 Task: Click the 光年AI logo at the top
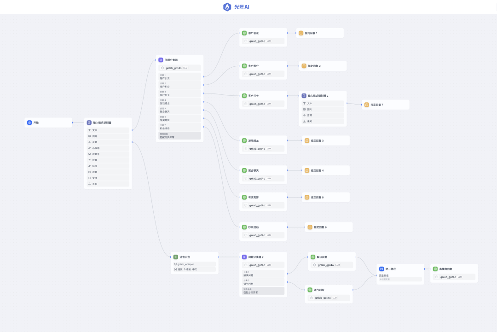(x=236, y=7)
